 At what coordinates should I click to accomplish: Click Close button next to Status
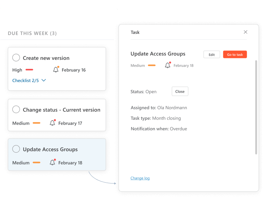click(180, 92)
